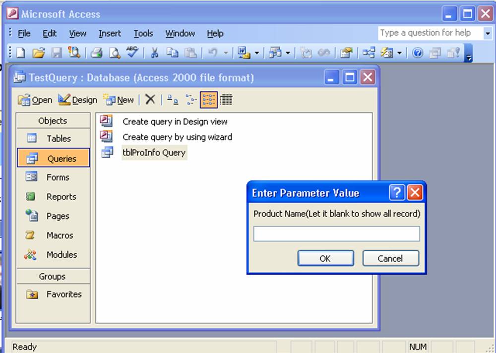Click the Print icon in toolbar
Image resolution: width=496 pixels, height=353 pixels.
[97, 53]
